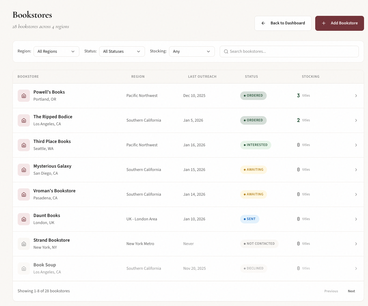Expand the Stocking filter dropdown

[192, 52]
